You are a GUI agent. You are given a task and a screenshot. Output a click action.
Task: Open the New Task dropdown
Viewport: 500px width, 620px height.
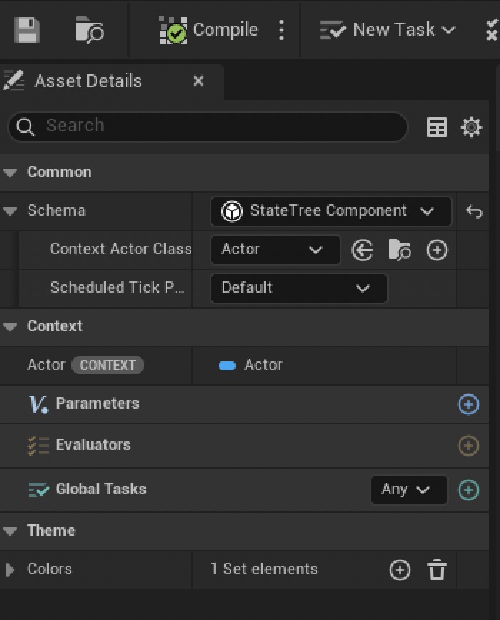click(x=388, y=30)
